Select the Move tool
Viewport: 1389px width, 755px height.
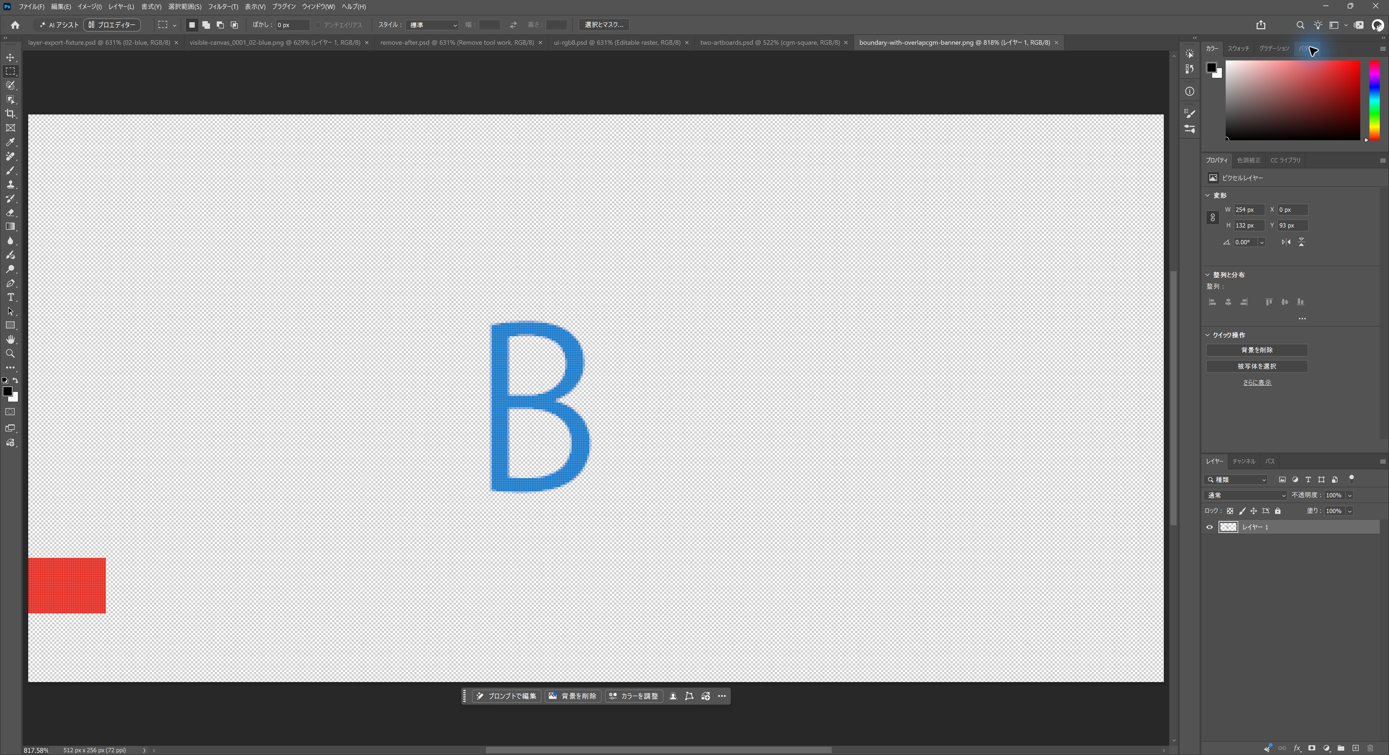[x=10, y=57]
